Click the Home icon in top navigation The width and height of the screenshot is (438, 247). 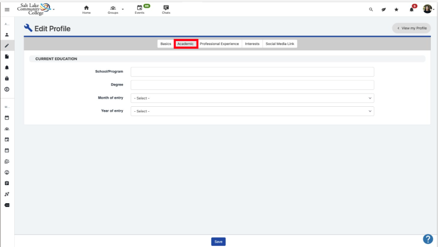point(87,9)
